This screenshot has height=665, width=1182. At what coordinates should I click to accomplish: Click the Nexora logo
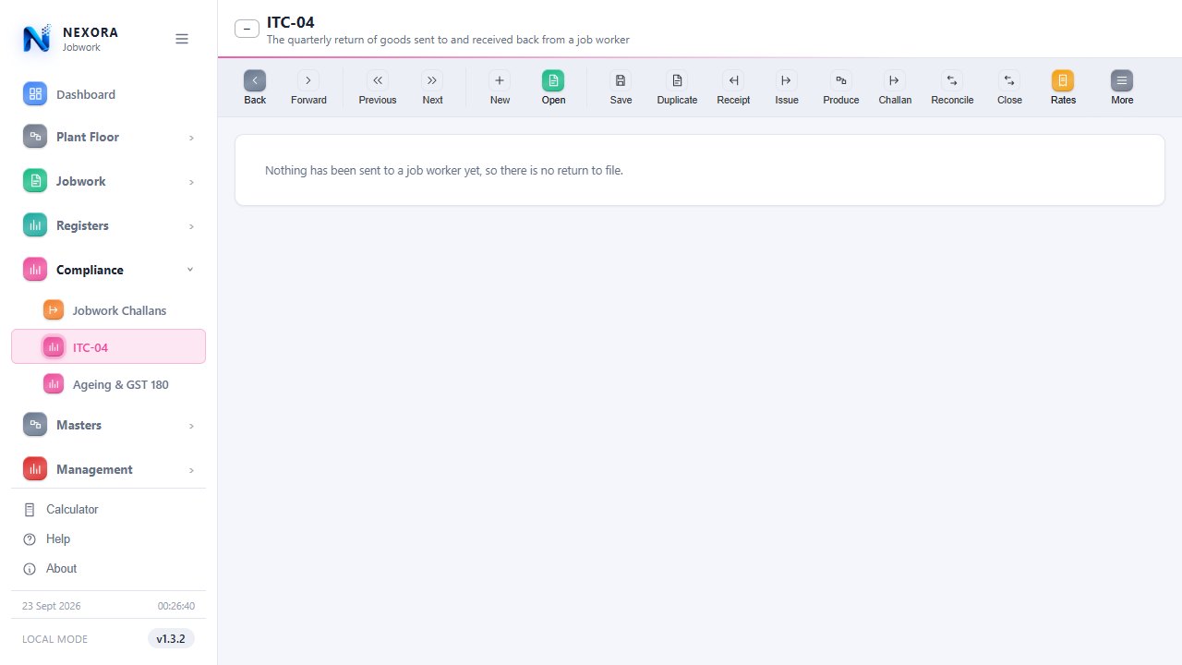(x=37, y=39)
